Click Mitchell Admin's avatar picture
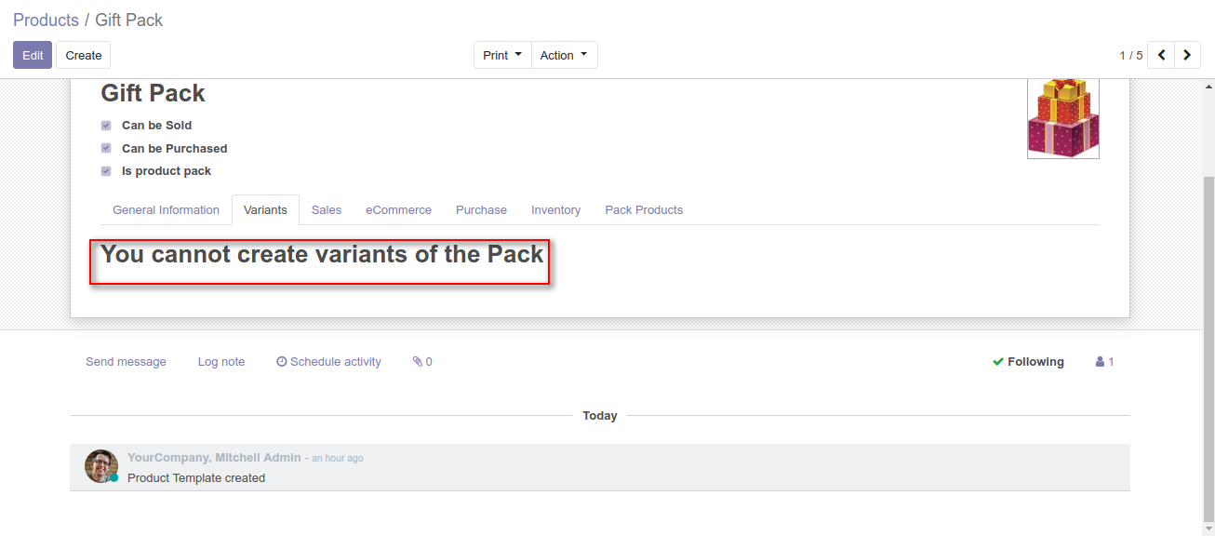 click(100, 466)
